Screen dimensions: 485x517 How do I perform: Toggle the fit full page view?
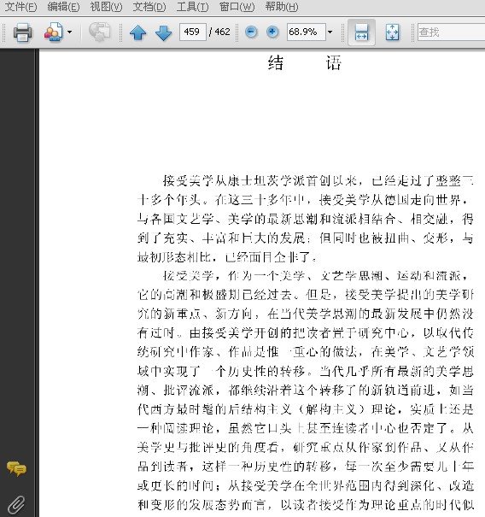tap(392, 32)
